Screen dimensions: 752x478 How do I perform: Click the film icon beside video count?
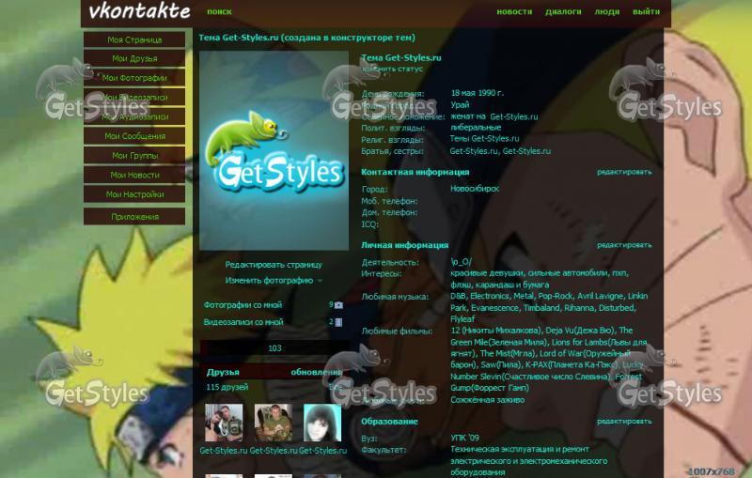(x=338, y=322)
